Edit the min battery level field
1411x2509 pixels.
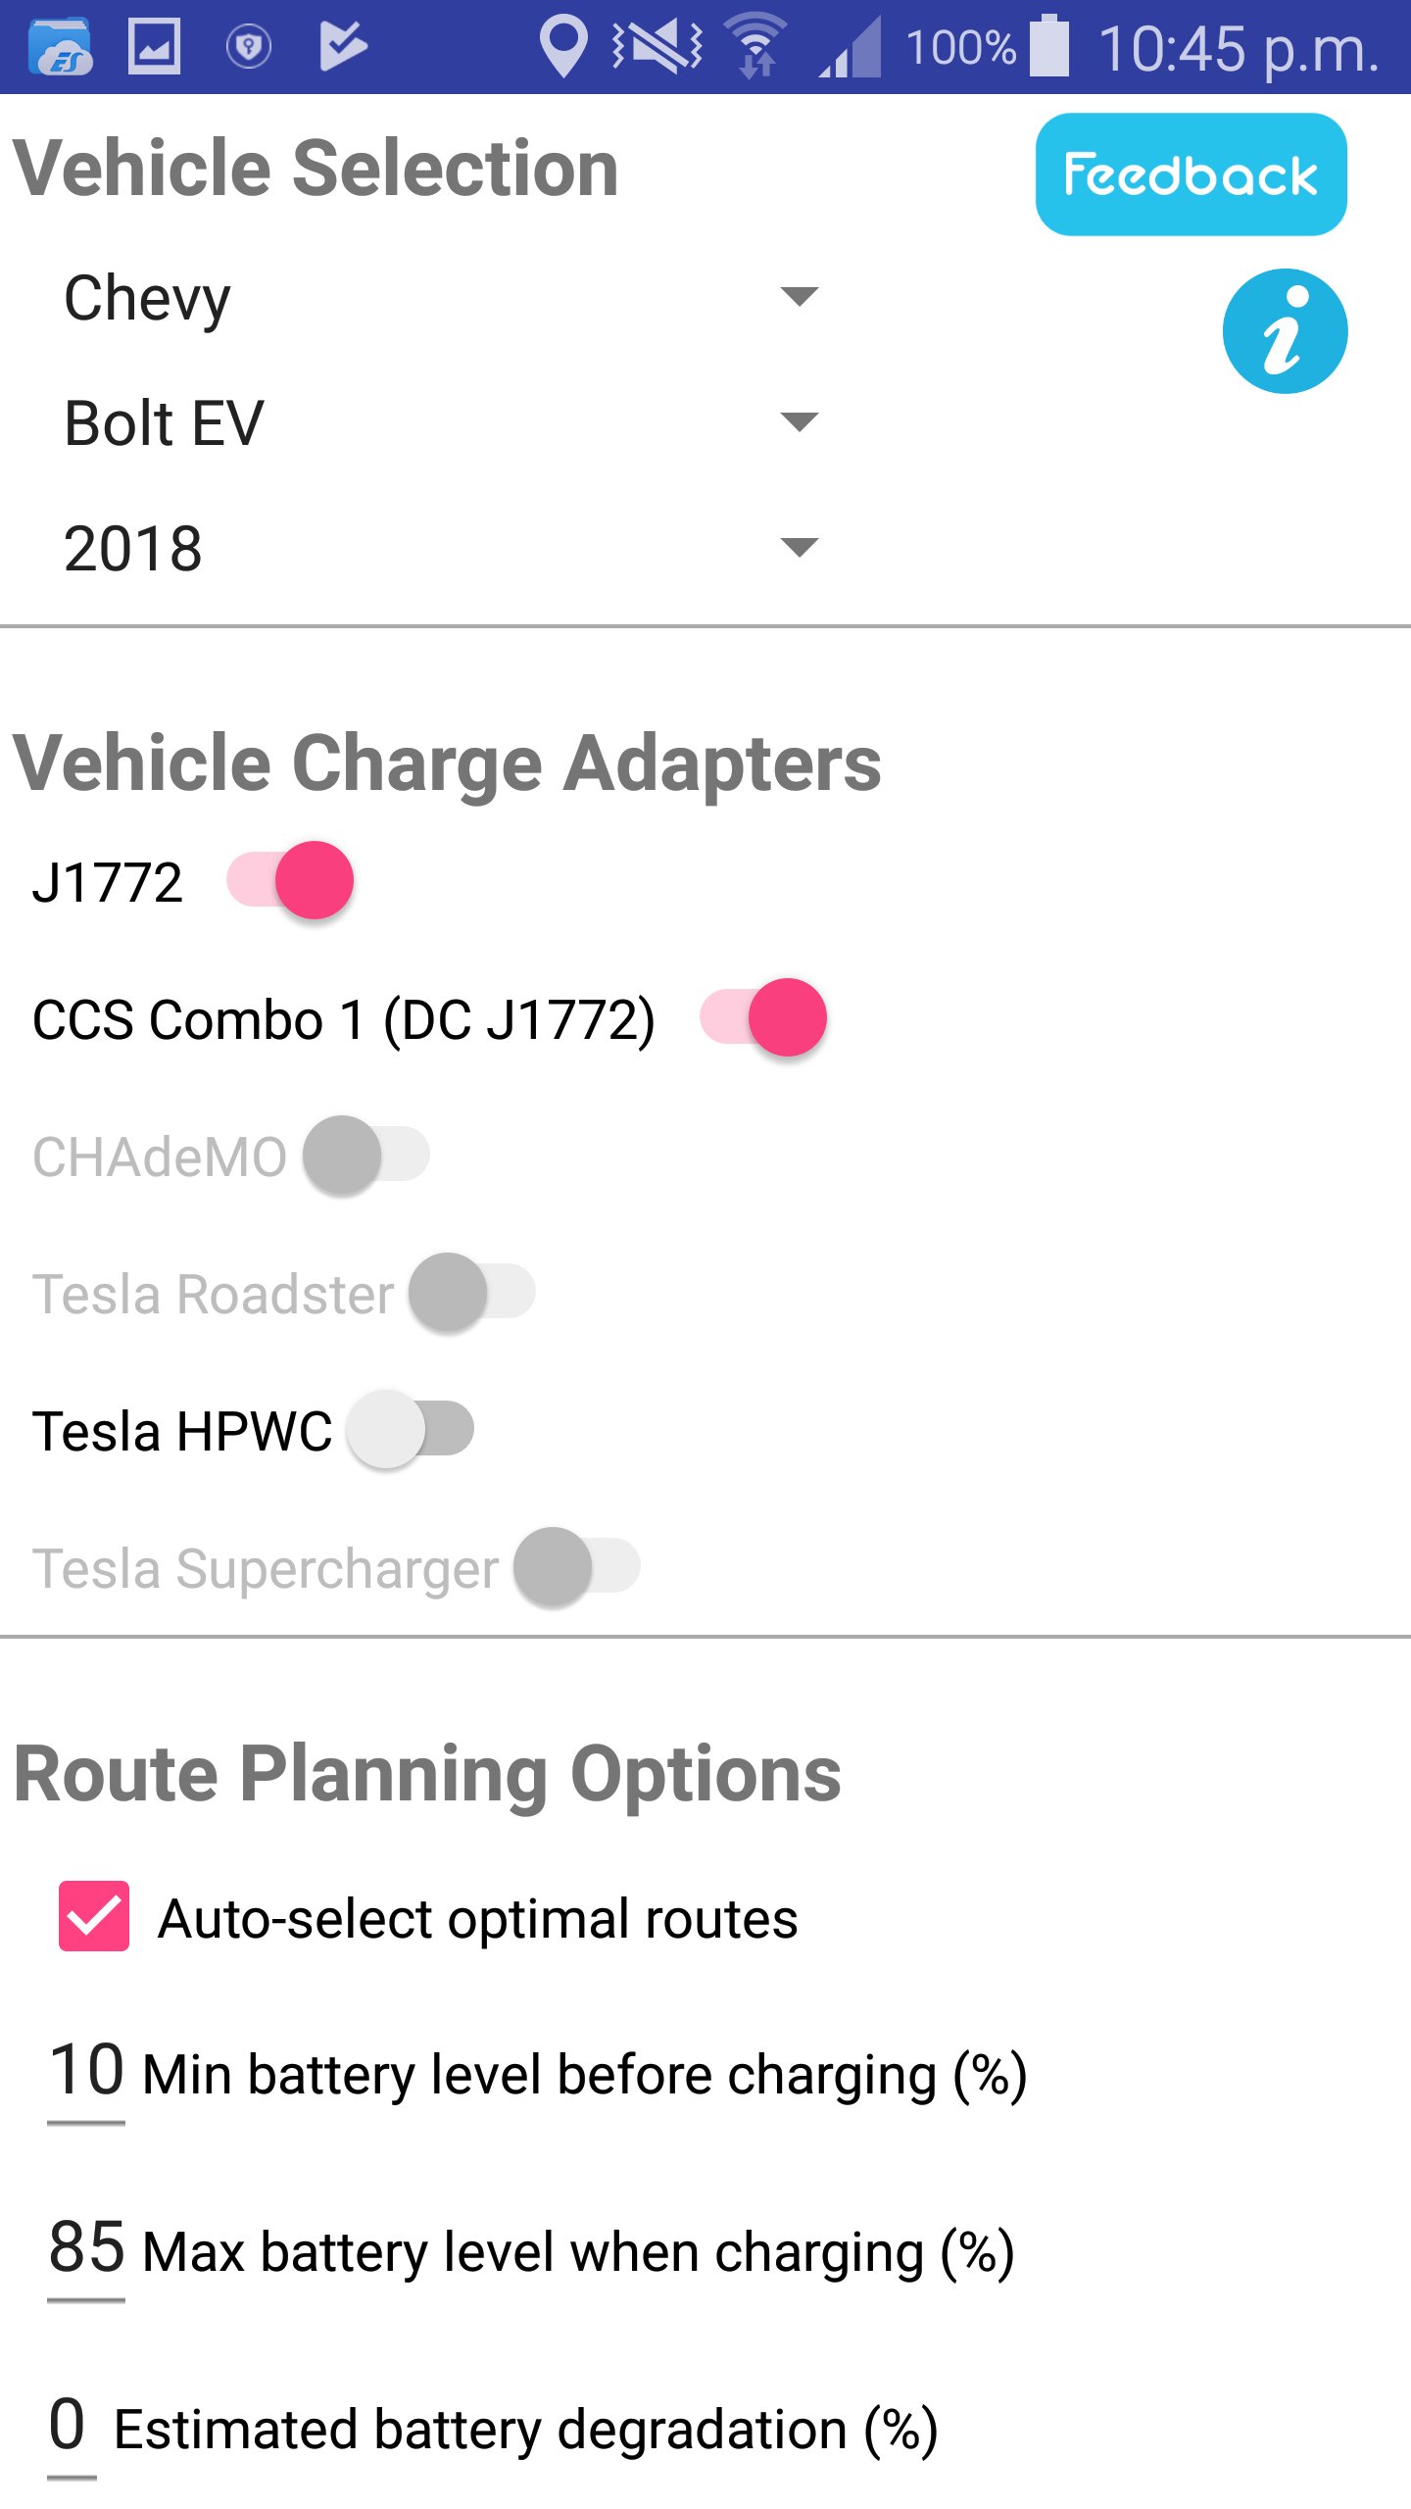86,2072
